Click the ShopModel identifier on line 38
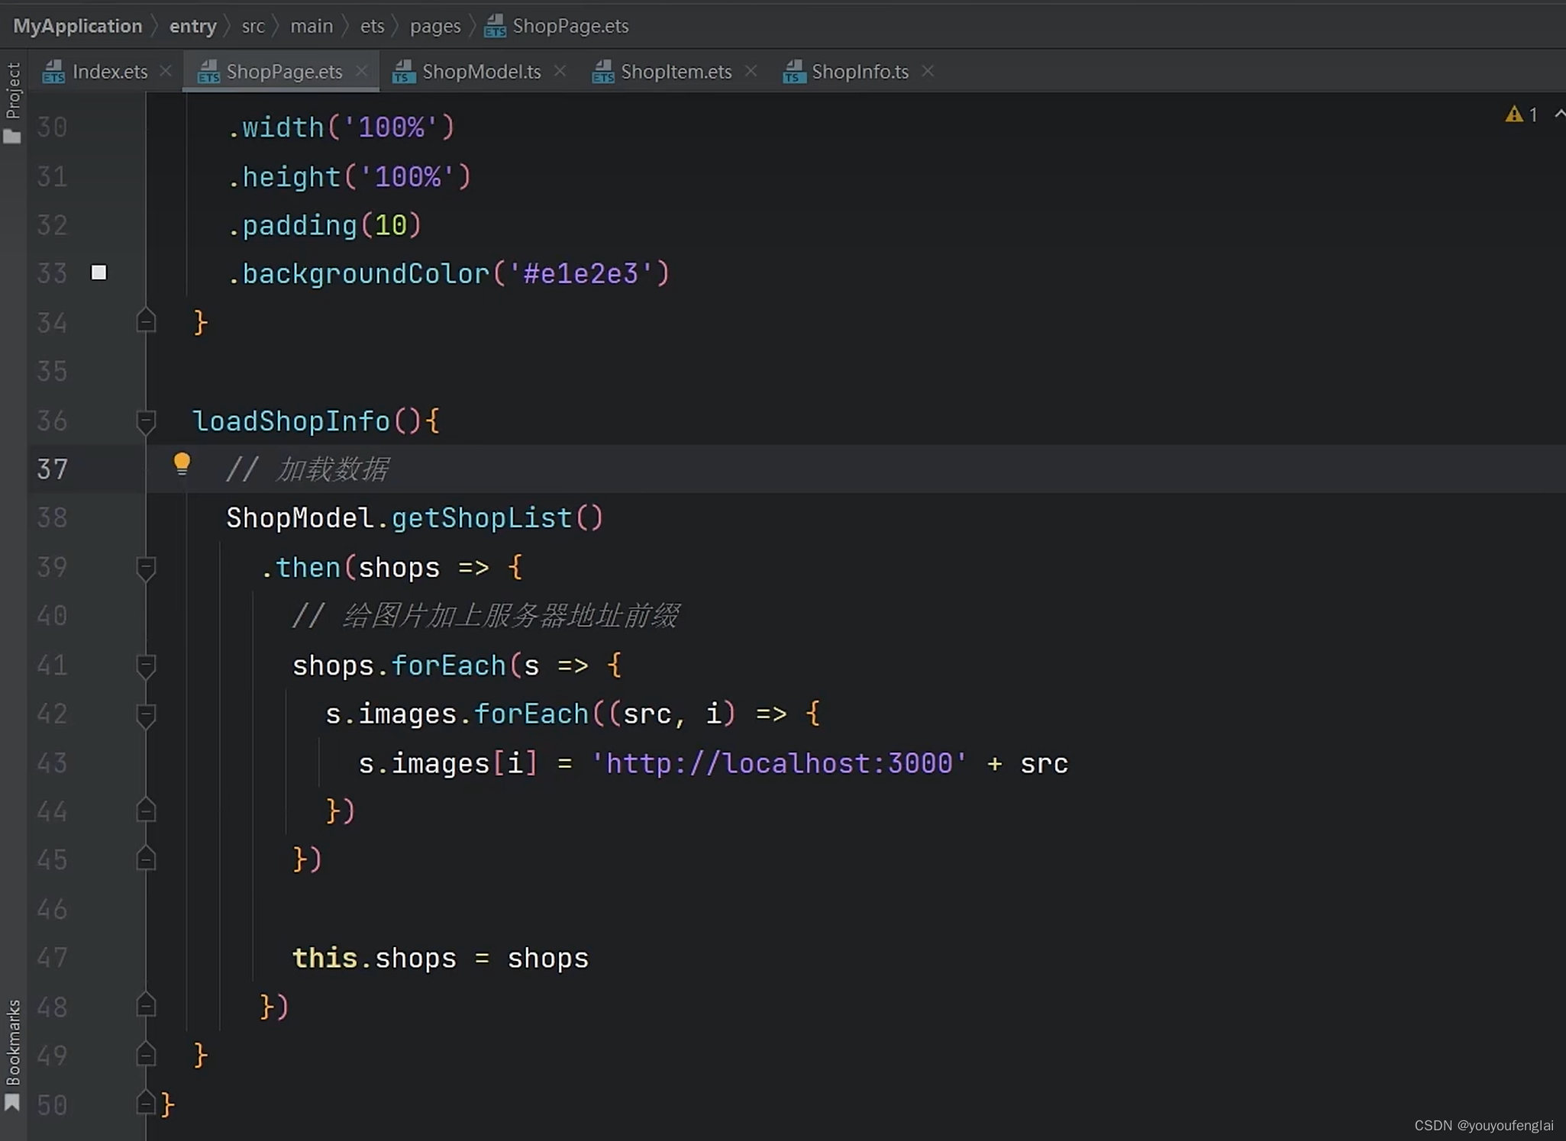 pos(299,518)
